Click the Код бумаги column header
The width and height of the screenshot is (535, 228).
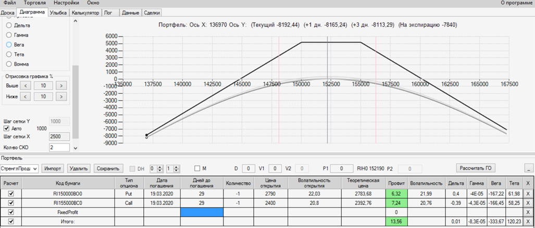[69, 183]
